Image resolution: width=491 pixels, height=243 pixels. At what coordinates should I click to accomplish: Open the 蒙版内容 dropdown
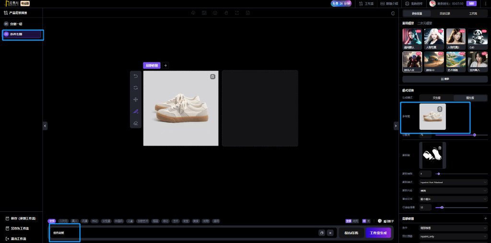tap(454, 190)
